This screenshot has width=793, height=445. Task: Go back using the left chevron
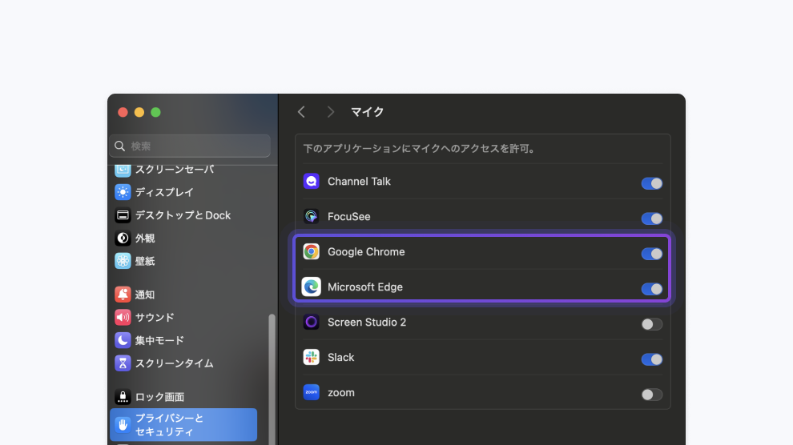click(x=301, y=112)
